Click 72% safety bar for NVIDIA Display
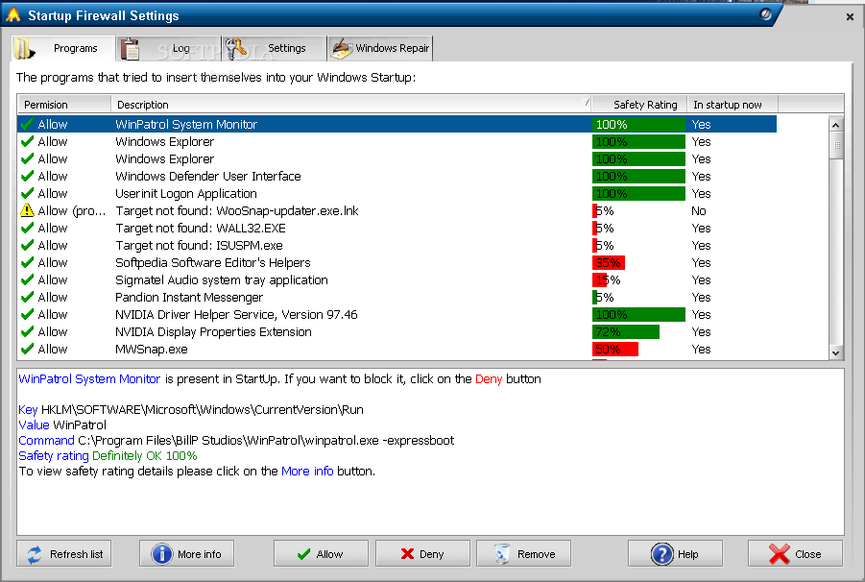The height and width of the screenshot is (582, 865). pos(626,331)
